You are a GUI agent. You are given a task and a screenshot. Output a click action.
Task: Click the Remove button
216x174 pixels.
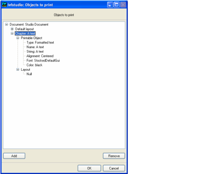coord(114,156)
